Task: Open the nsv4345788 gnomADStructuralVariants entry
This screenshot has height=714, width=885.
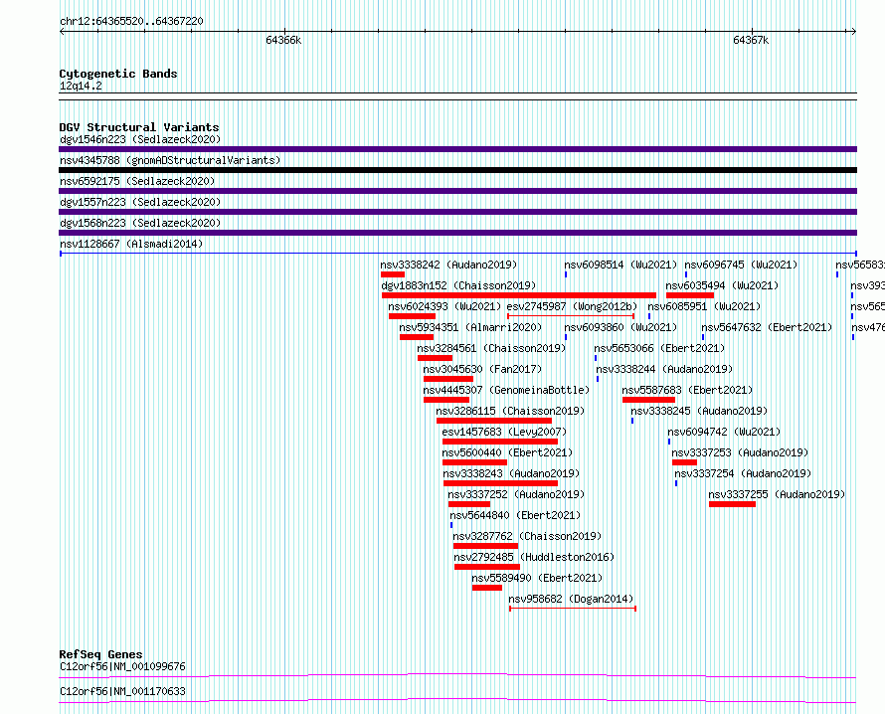Action: (170, 160)
